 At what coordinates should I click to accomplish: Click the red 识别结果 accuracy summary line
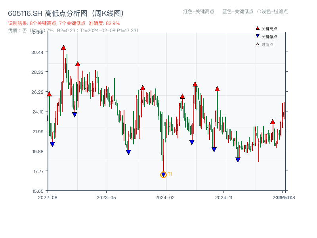(64, 23)
